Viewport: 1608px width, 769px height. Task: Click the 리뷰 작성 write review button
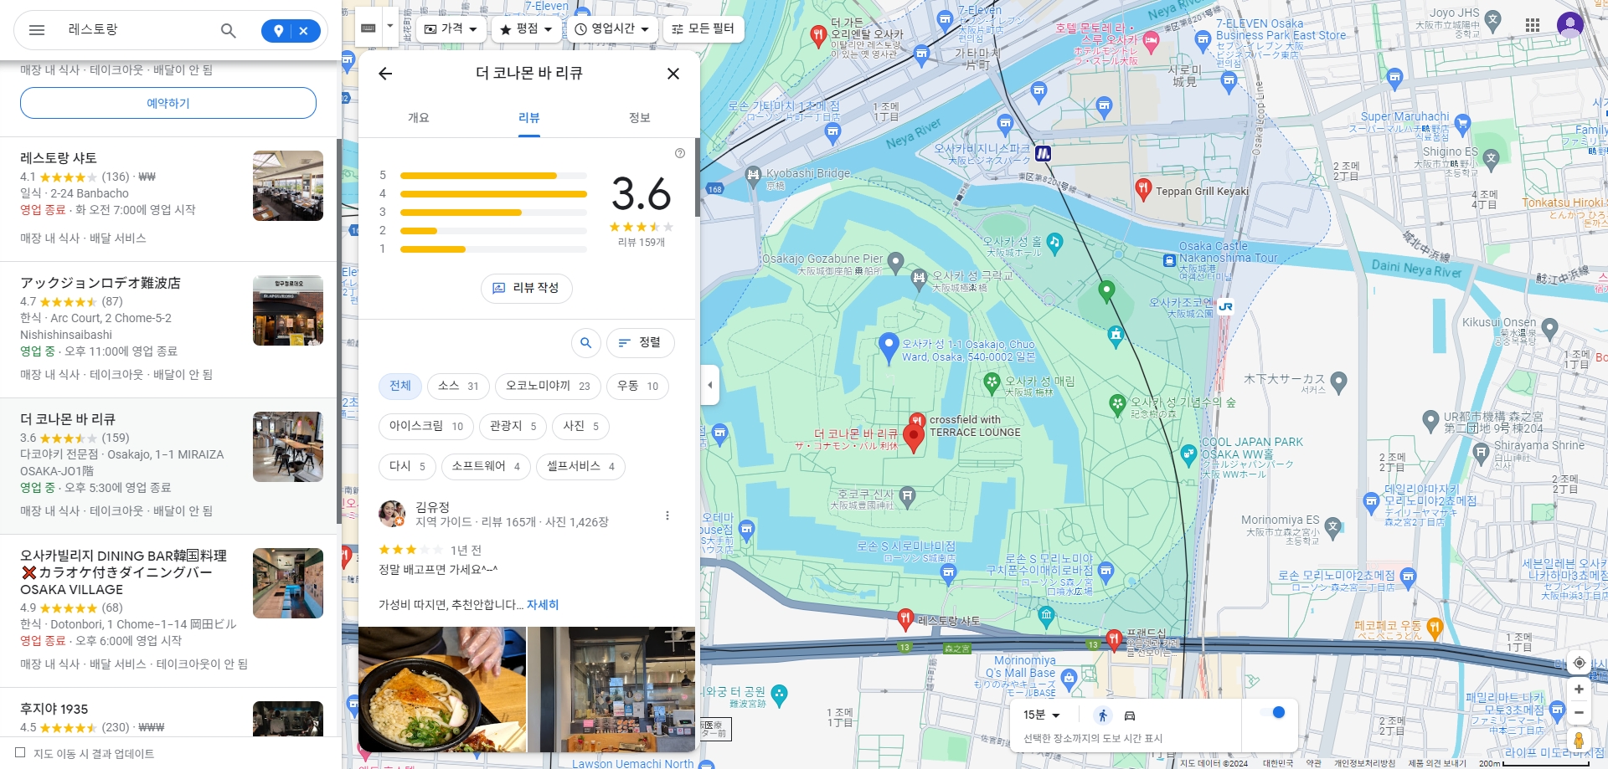point(526,288)
